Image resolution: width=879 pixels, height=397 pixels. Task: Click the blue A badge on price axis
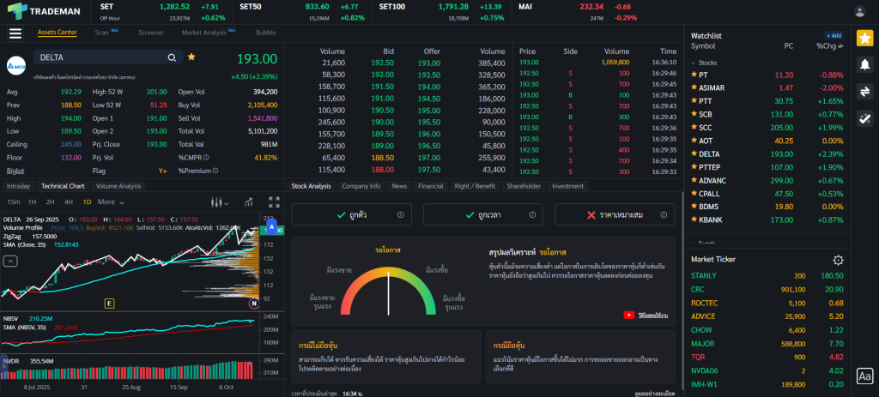pyautogui.click(x=272, y=226)
